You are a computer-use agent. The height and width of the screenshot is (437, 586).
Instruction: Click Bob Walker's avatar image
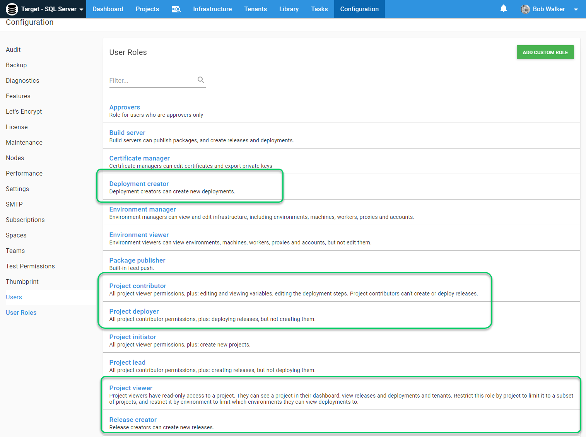(x=525, y=9)
